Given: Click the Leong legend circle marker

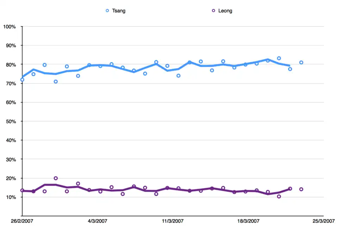Looking at the screenshot, I should [213, 11].
